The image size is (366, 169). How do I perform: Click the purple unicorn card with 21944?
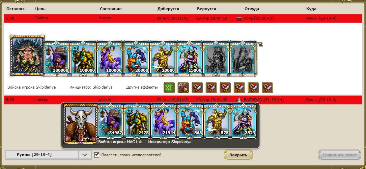(x=164, y=121)
